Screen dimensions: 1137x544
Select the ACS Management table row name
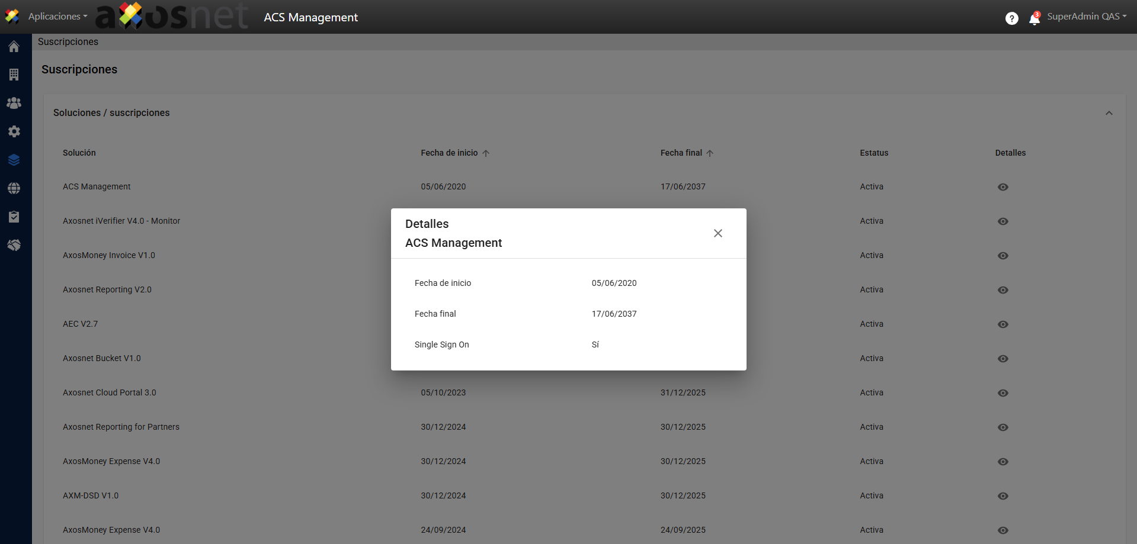pos(97,186)
